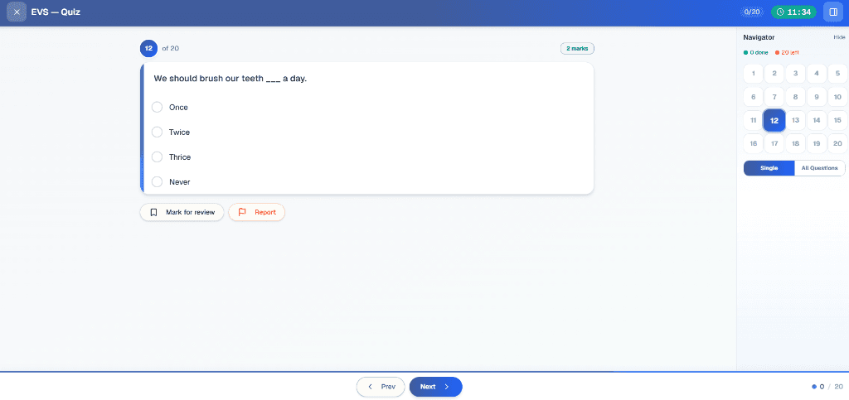
Task: Click the 0/20 score badge in header
Action: click(752, 12)
